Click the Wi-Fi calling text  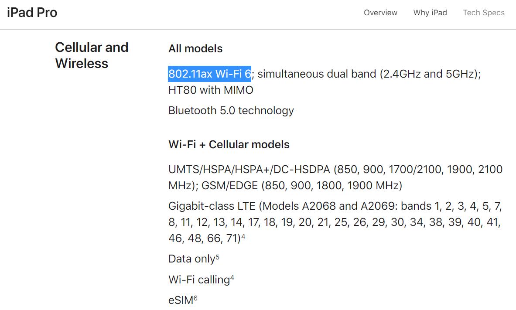point(199,279)
